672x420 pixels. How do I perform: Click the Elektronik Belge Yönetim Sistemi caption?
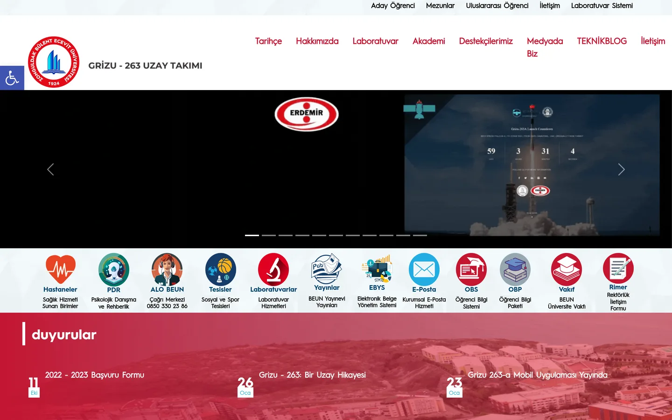377,302
